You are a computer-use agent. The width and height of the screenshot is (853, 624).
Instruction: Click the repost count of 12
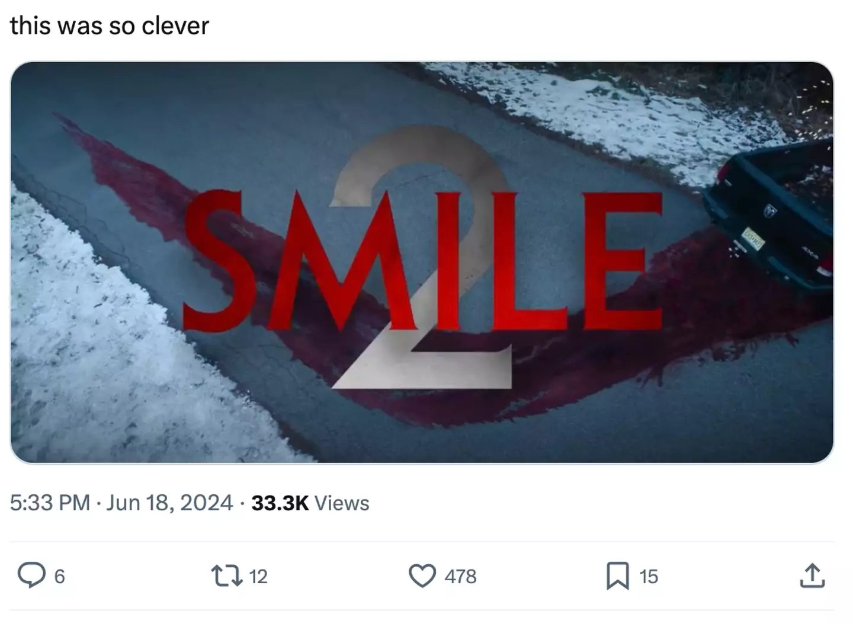pyautogui.click(x=258, y=576)
